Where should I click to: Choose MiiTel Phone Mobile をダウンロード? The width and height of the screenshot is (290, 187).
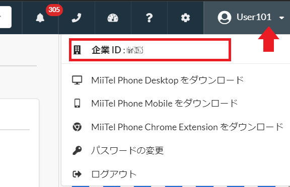click(x=165, y=104)
